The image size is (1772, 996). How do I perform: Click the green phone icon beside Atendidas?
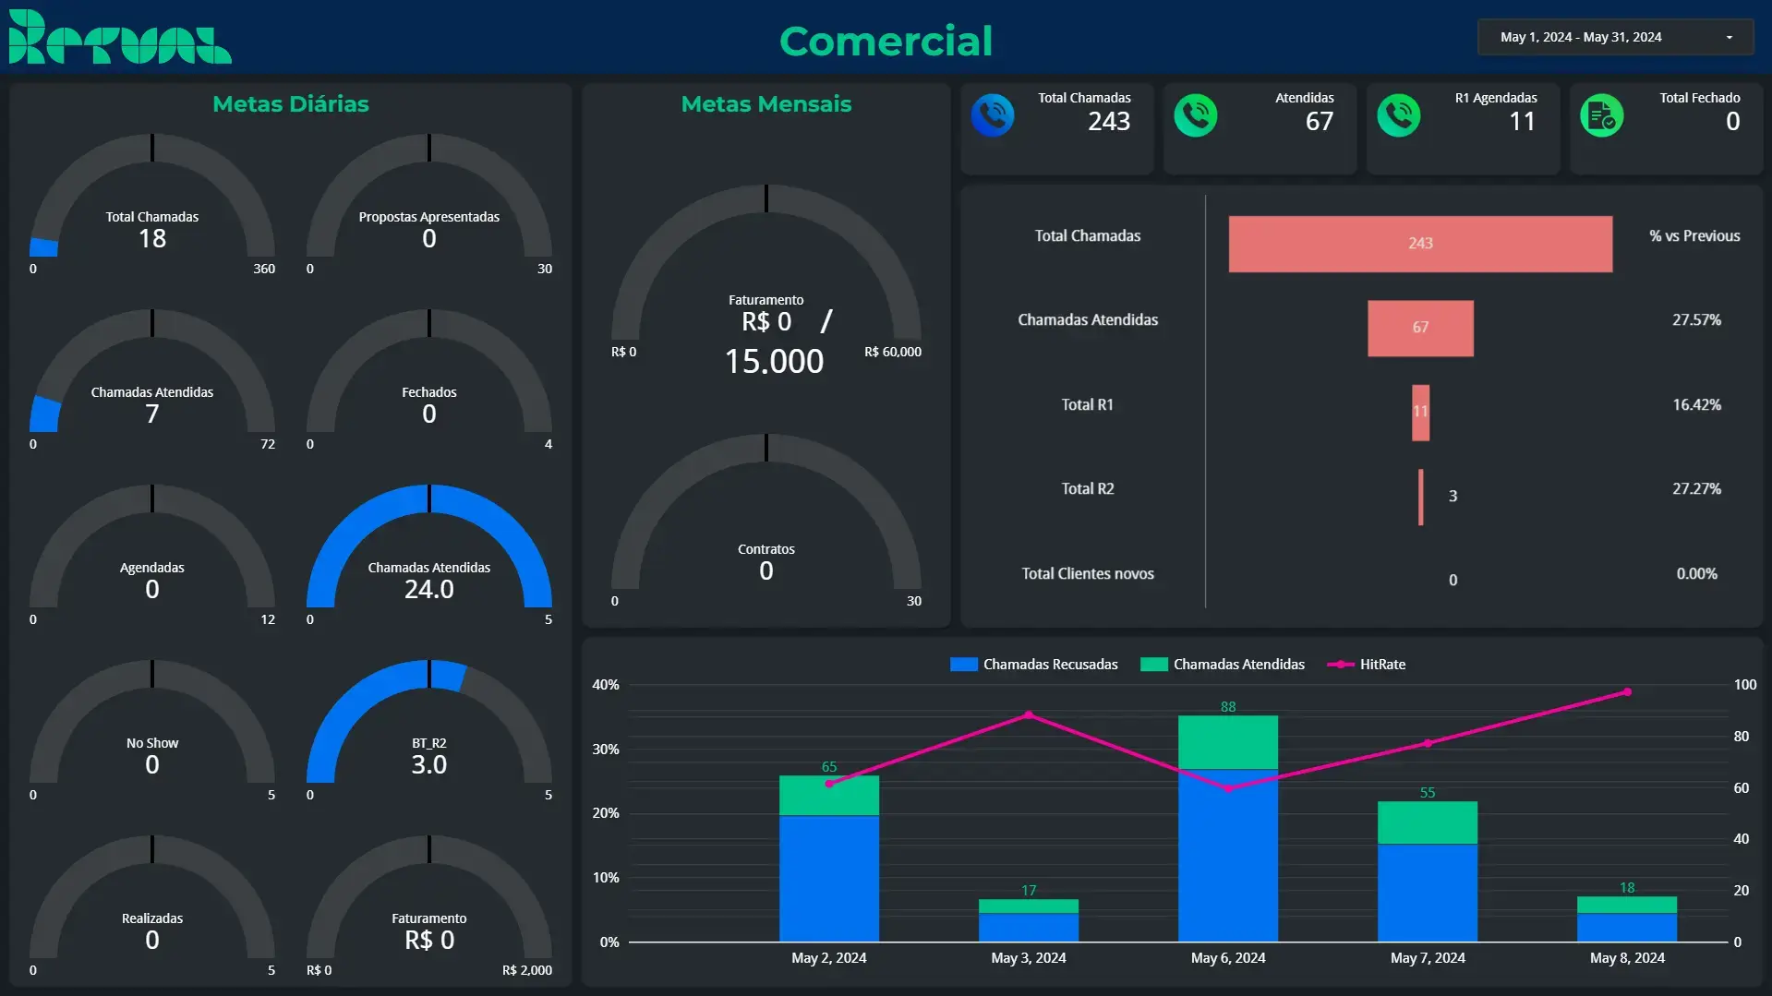click(1196, 116)
